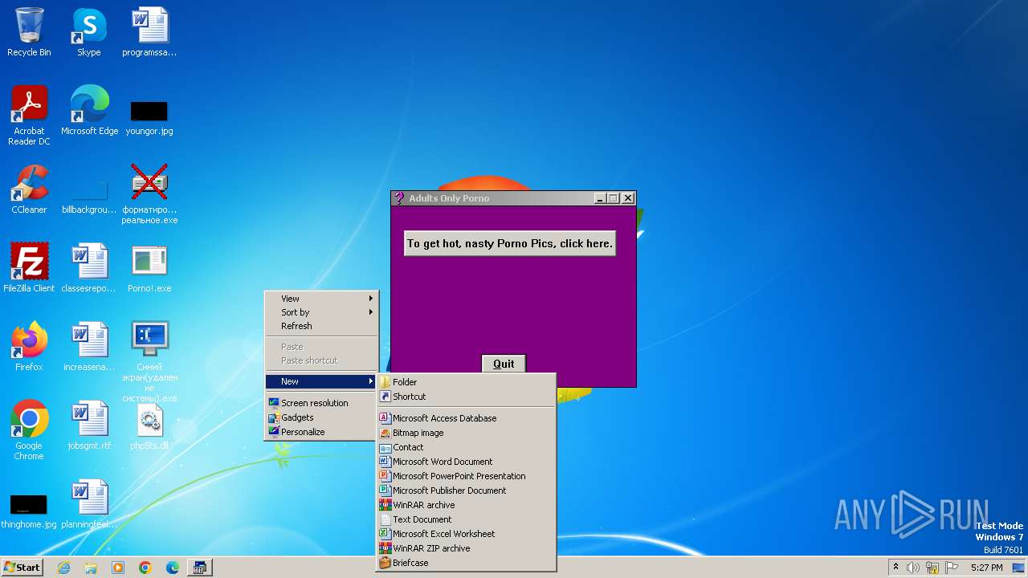Open Acrobat Reader DC shortcut
The image size is (1028, 578).
(29, 116)
